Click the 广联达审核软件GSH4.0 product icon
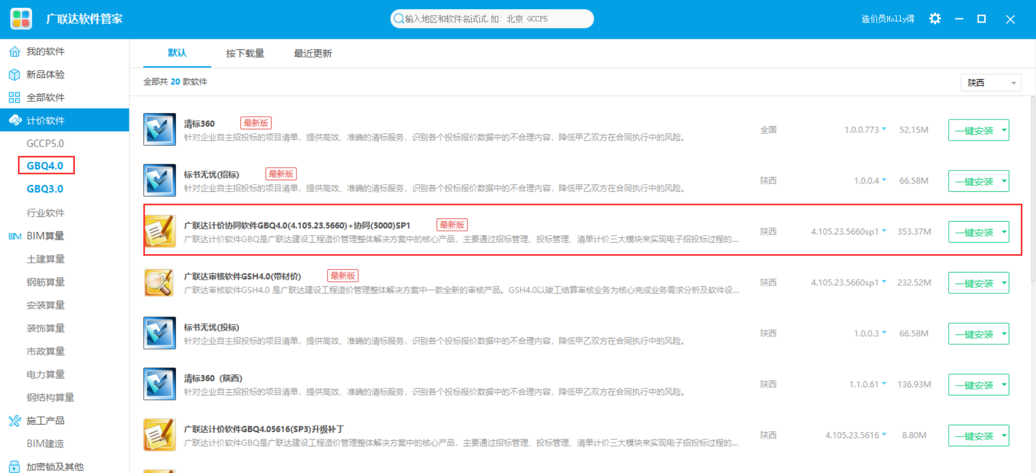Image resolution: width=1036 pixels, height=473 pixels. pos(160,282)
